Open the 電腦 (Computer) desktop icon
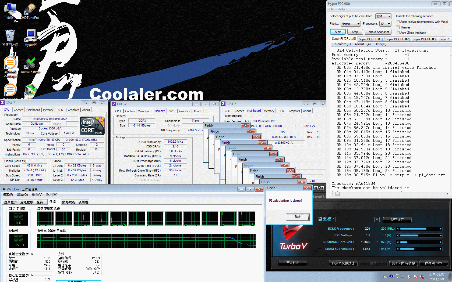The width and height of the screenshot is (452, 282). (10, 11)
